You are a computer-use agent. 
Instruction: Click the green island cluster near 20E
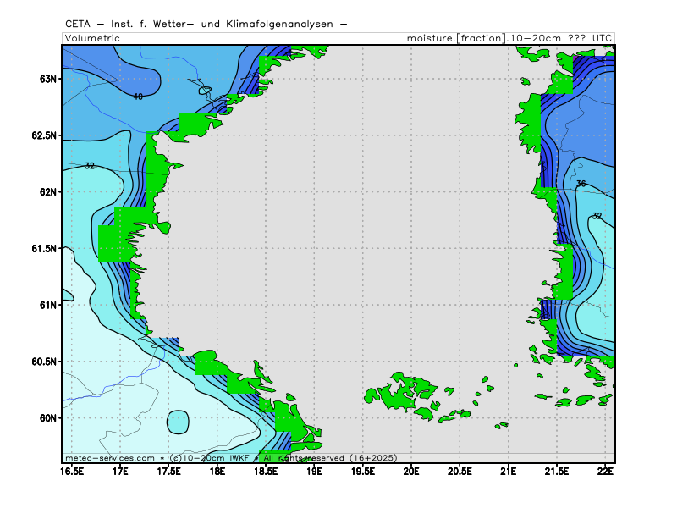coord(406,389)
